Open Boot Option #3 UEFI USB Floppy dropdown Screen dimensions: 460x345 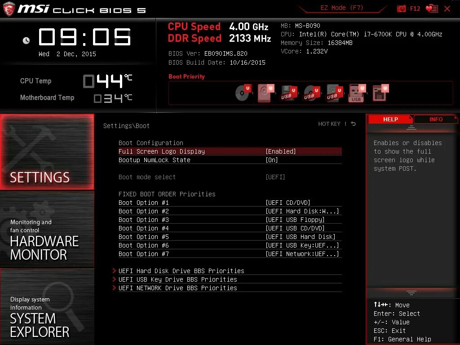click(295, 220)
